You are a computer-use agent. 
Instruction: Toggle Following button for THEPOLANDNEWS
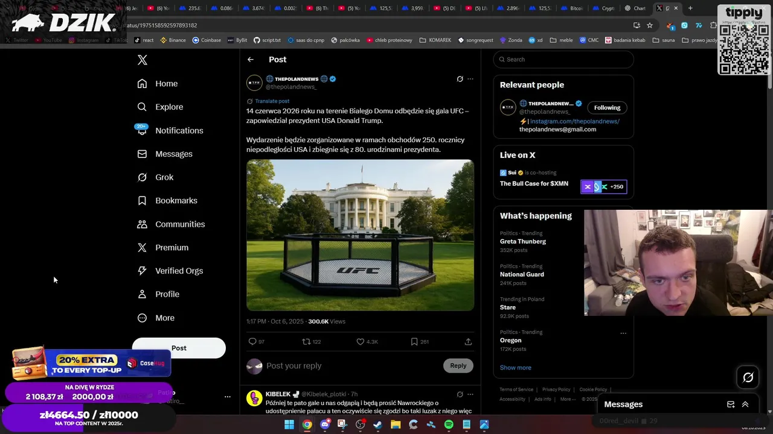(x=607, y=108)
